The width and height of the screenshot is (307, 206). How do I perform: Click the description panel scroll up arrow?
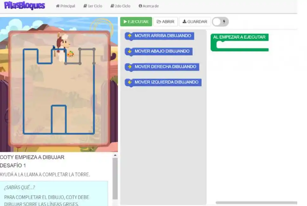[x=115, y=155]
